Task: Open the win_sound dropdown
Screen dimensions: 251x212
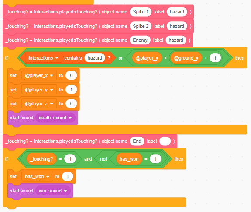Action: pos(53,191)
